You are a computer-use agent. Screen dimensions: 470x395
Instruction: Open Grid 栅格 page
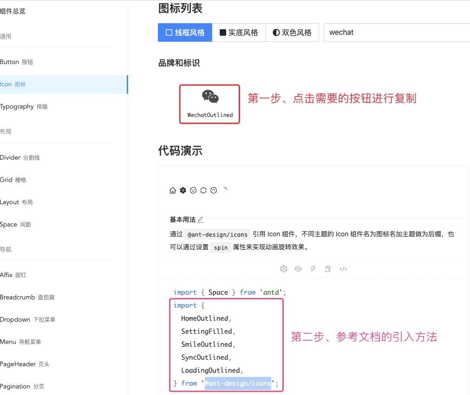click(x=13, y=180)
